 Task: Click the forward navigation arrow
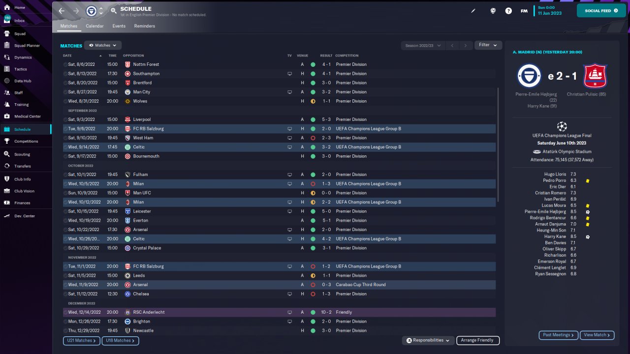coord(76,11)
